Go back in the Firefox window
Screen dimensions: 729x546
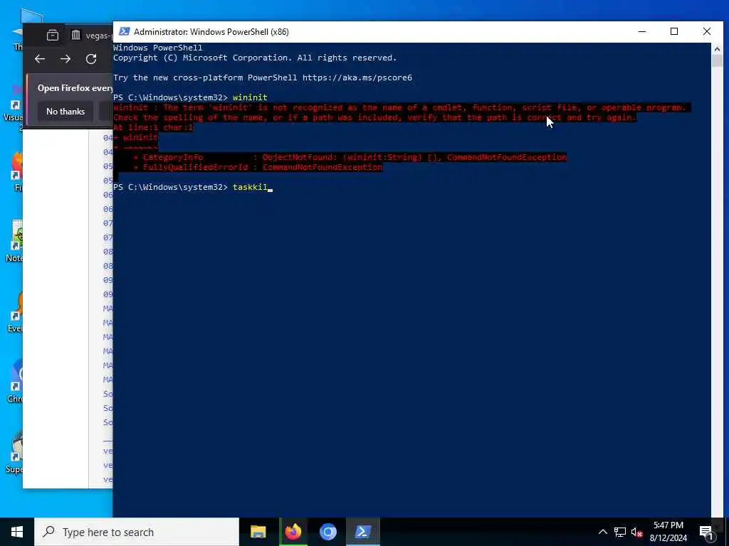tap(40, 58)
